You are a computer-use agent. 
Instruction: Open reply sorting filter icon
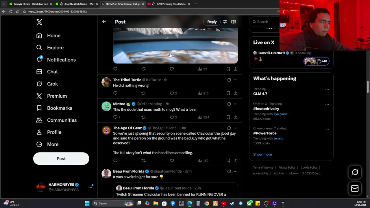point(225,22)
